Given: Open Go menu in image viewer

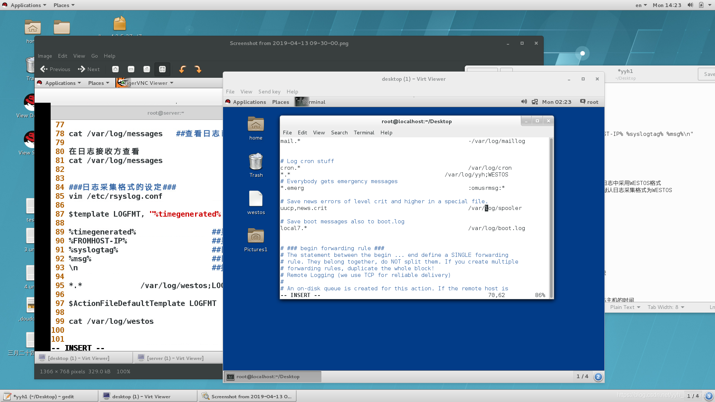Looking at the screenshot, I should 95,56.
